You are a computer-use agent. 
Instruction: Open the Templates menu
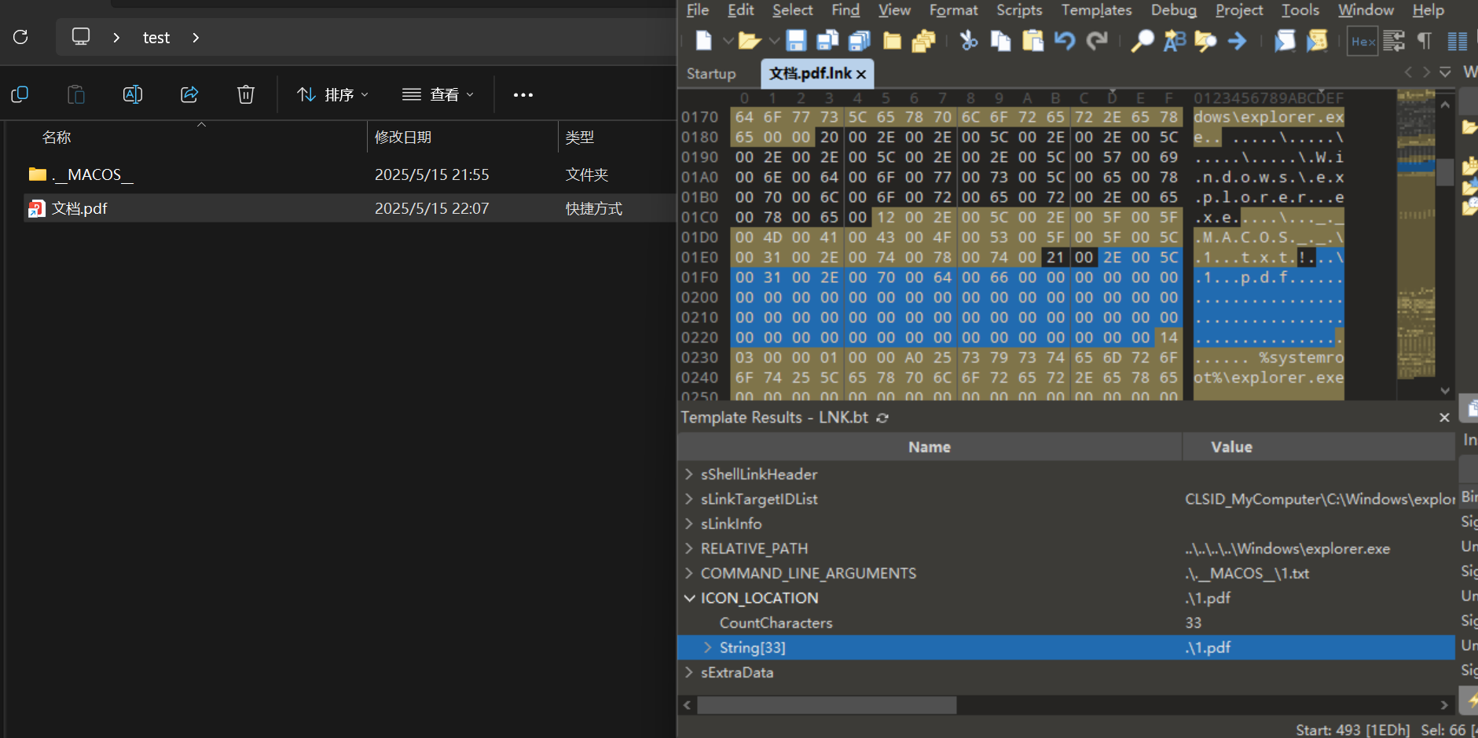click(1096, 10)
